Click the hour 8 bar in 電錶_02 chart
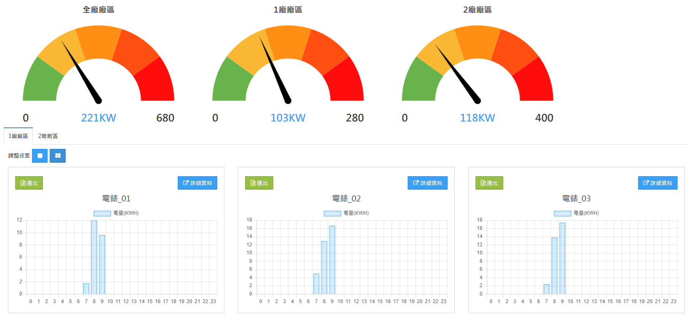Image resolution: width=694 pixels, height=317 pixels. pos(324,267)
